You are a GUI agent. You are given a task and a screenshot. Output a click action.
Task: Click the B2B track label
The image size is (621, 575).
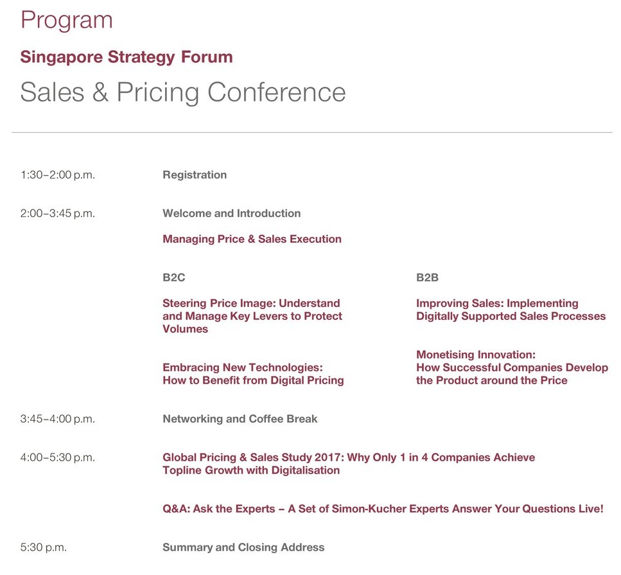pyautogui.click(x=427, y=278)
